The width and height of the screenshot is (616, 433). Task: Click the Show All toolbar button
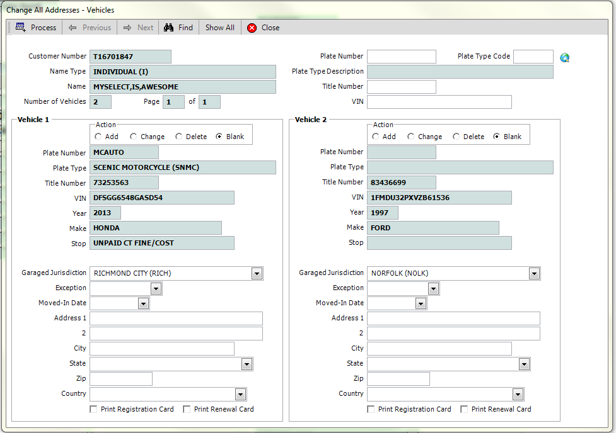pos(219,28)
